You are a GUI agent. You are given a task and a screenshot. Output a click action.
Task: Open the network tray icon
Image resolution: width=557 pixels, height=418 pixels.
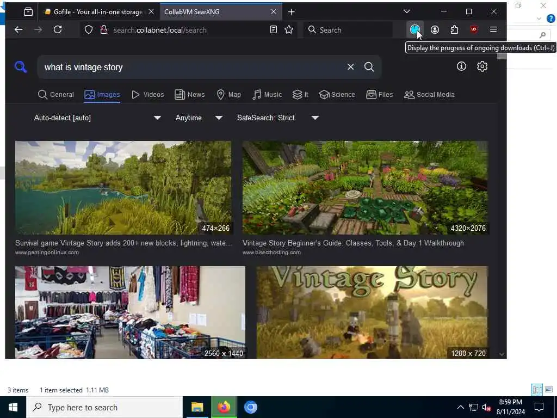pyautogui.click(x=474, y=407)
